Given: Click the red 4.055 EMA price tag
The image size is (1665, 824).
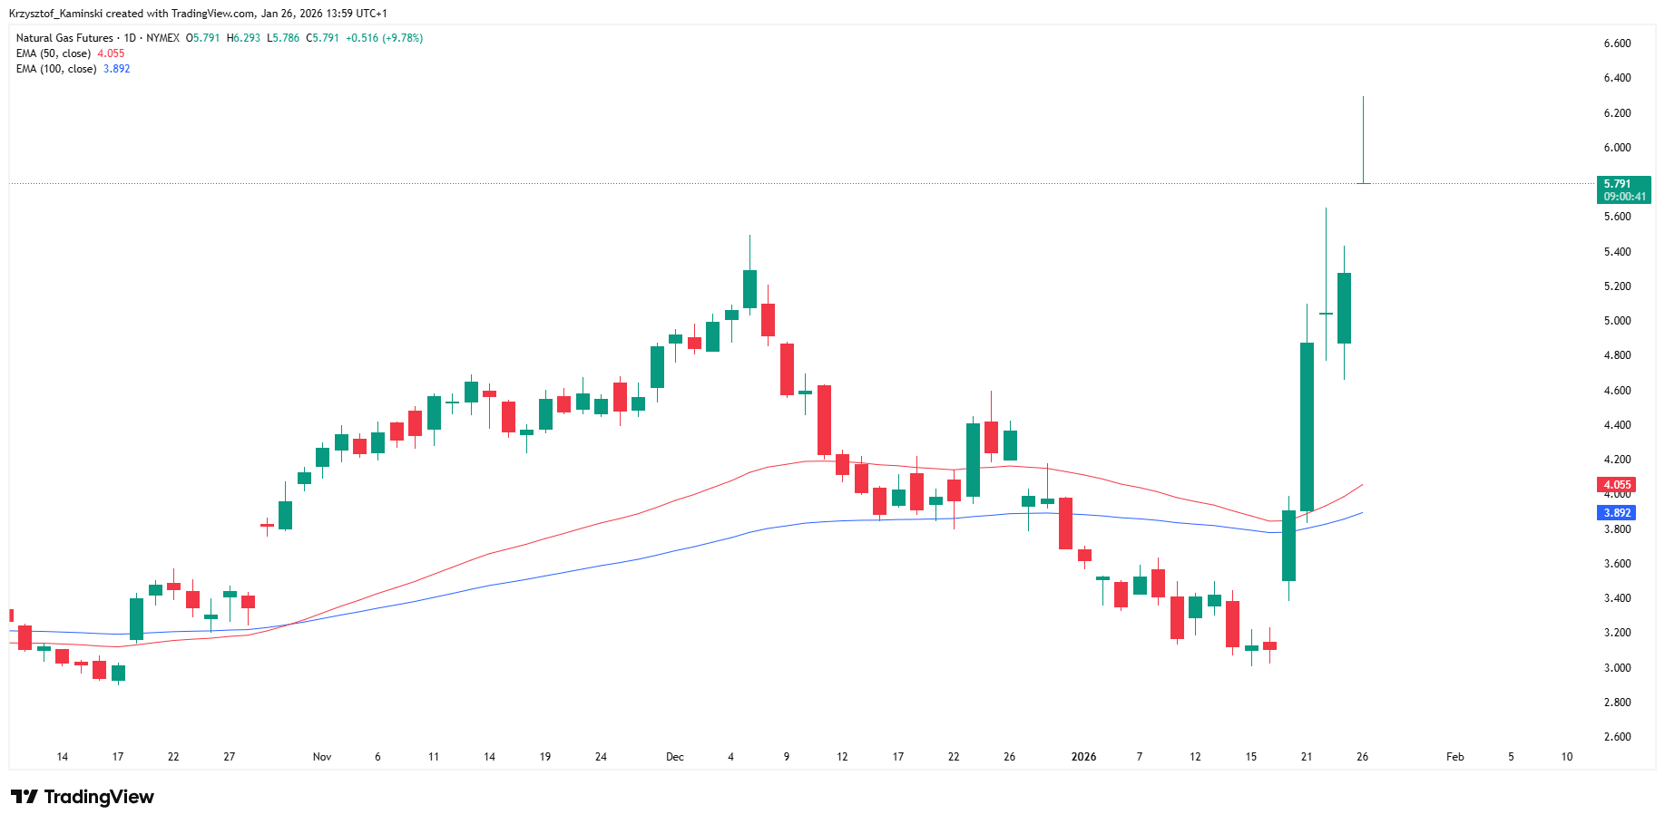Looking at the screenshot, I should point(1617,485).
